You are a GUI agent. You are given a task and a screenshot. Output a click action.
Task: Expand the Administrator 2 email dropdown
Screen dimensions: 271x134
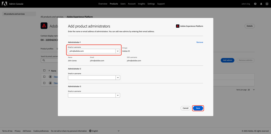118,78
